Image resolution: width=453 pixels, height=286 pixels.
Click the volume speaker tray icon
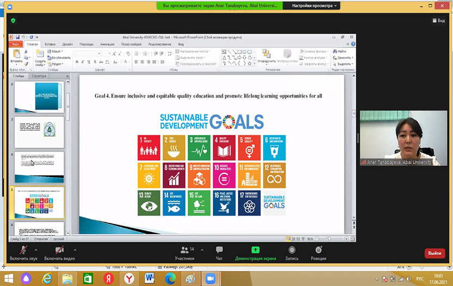(x=408, y=279)
